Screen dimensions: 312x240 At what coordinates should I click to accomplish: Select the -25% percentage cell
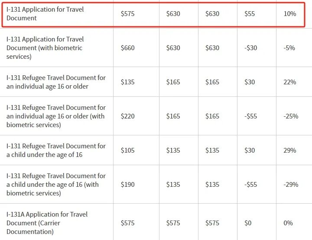(291, 116)
